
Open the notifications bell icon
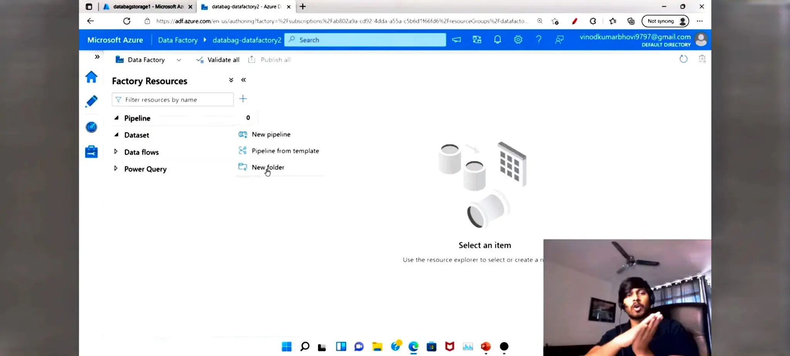(498, 40)
